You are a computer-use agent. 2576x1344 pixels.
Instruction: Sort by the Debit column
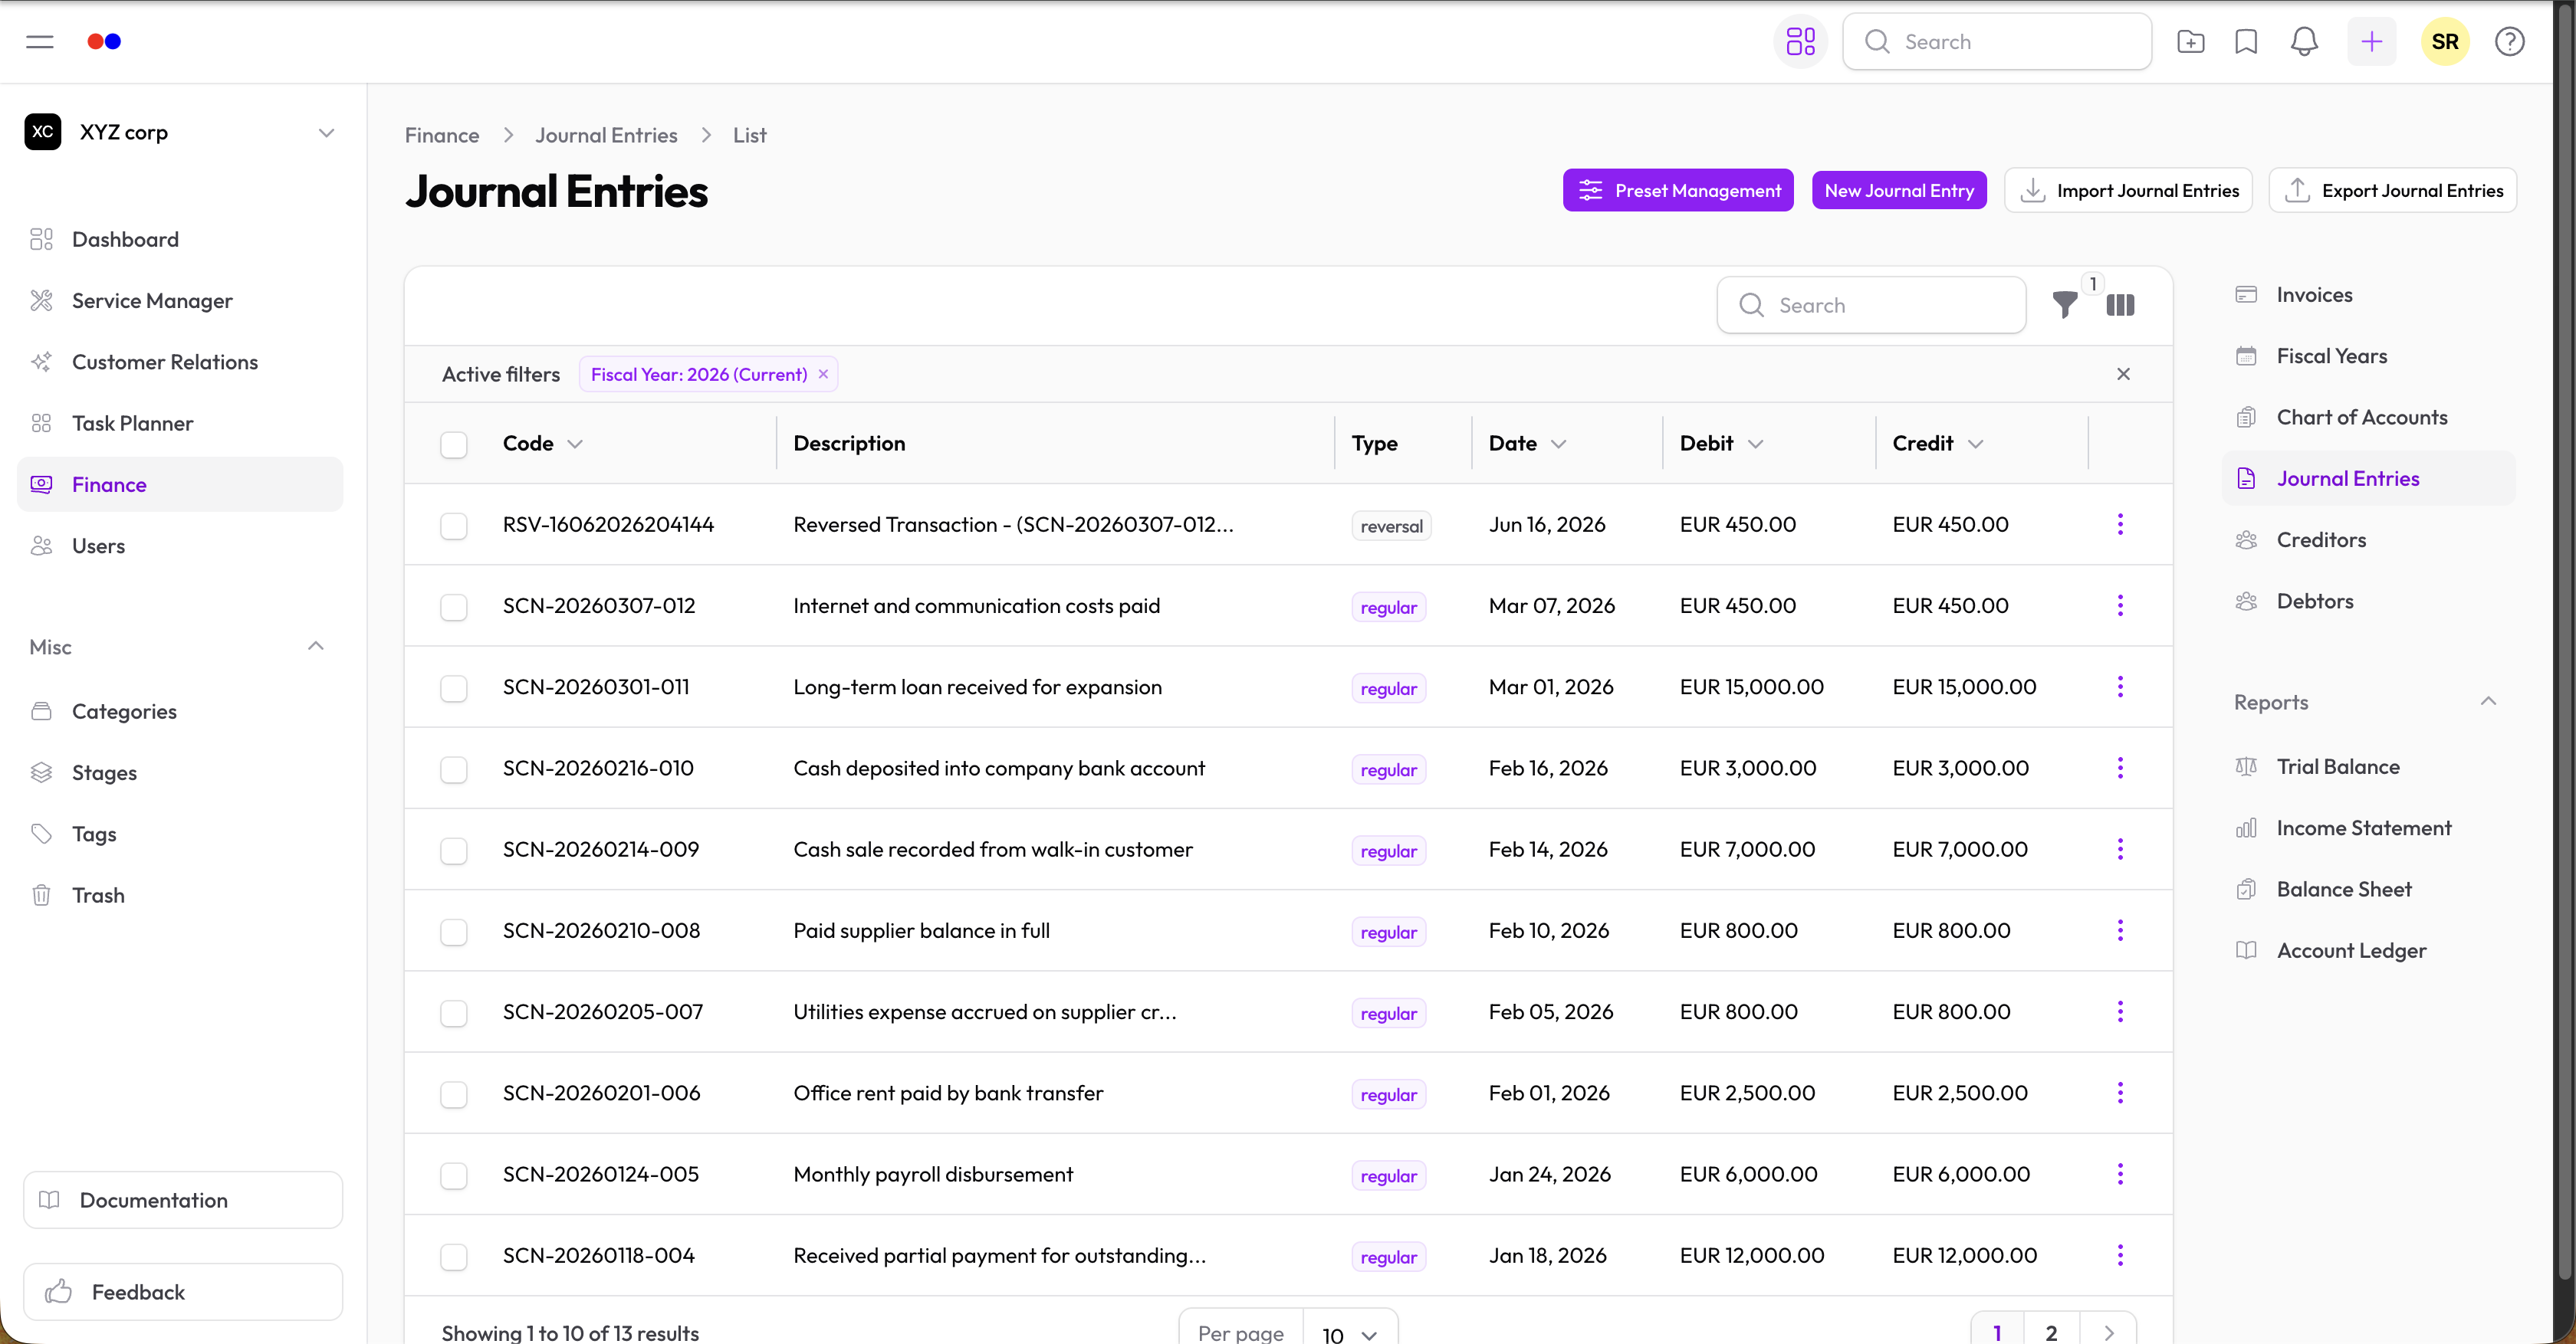coord(1721,444)
